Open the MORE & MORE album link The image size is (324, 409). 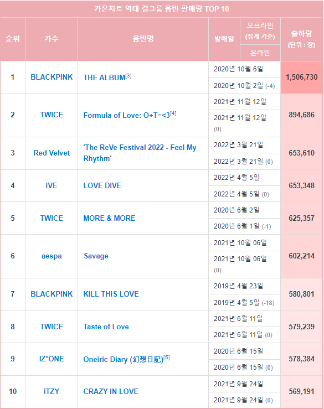click(x=110, y=218)
